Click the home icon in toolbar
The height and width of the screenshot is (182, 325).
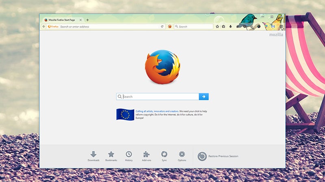tap(238, 27)
